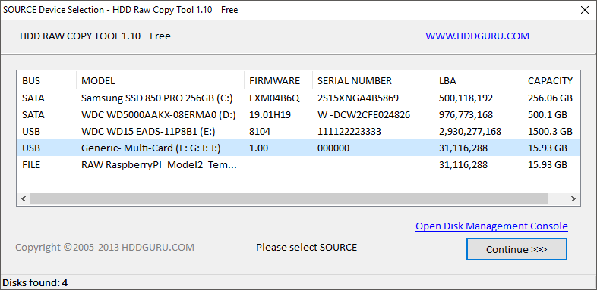Click LBA 31,116,288 in the FILE row
The height and width of the screenshot is (290, 597).
pos(463,165)
